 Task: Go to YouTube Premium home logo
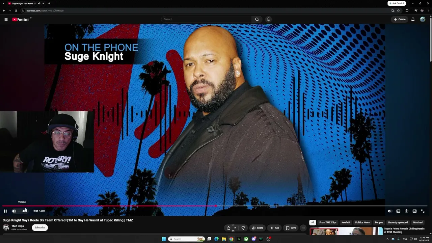point(21,19)
